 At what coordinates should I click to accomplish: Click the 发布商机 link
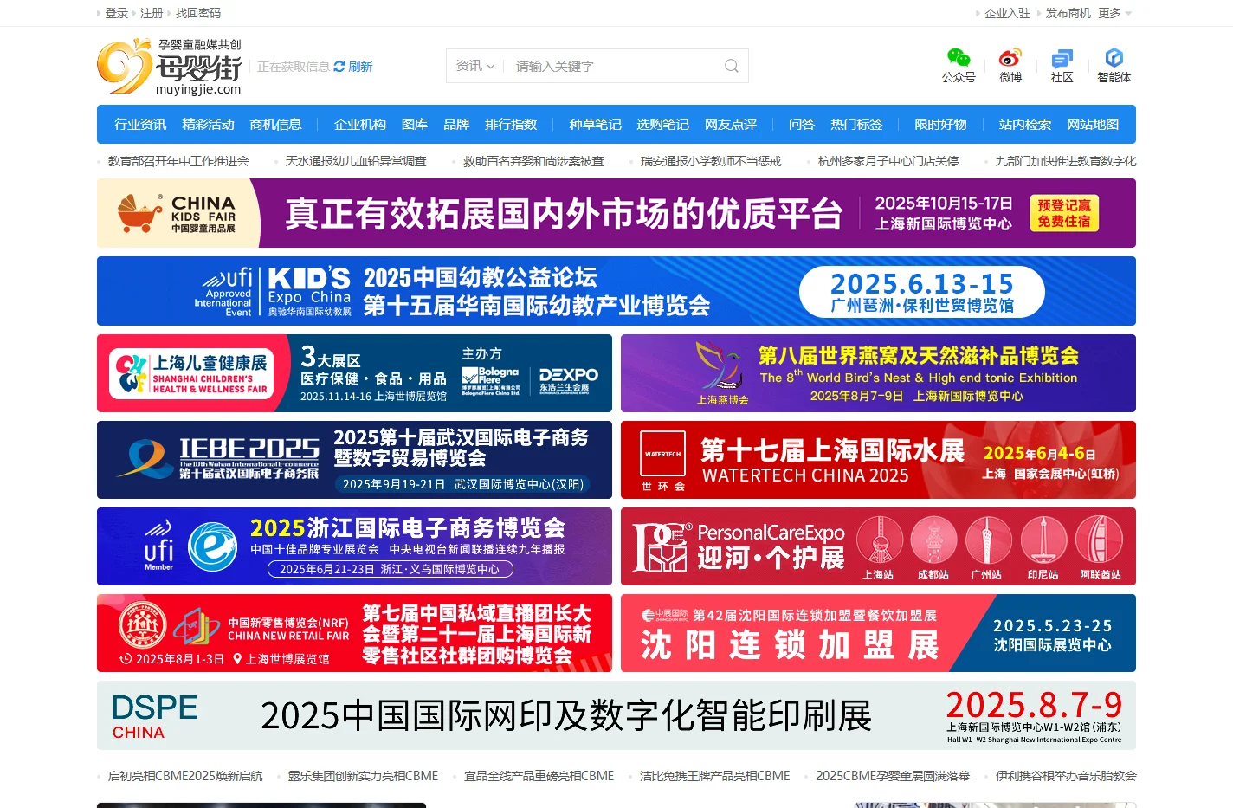pos(1068,13)
